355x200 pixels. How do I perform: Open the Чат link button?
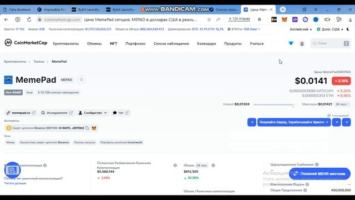tap(121, 113)
